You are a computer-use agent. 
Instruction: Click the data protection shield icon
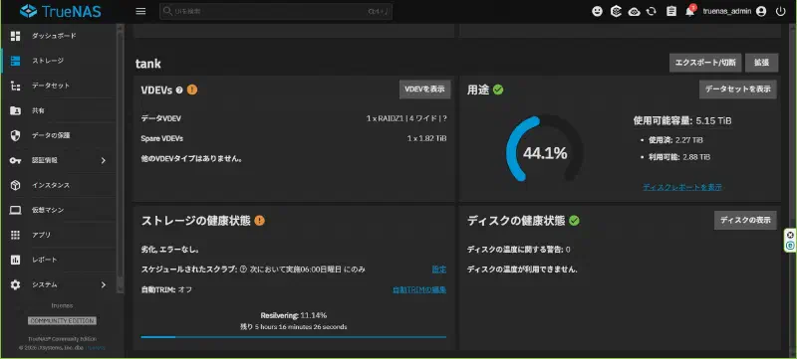15,135
